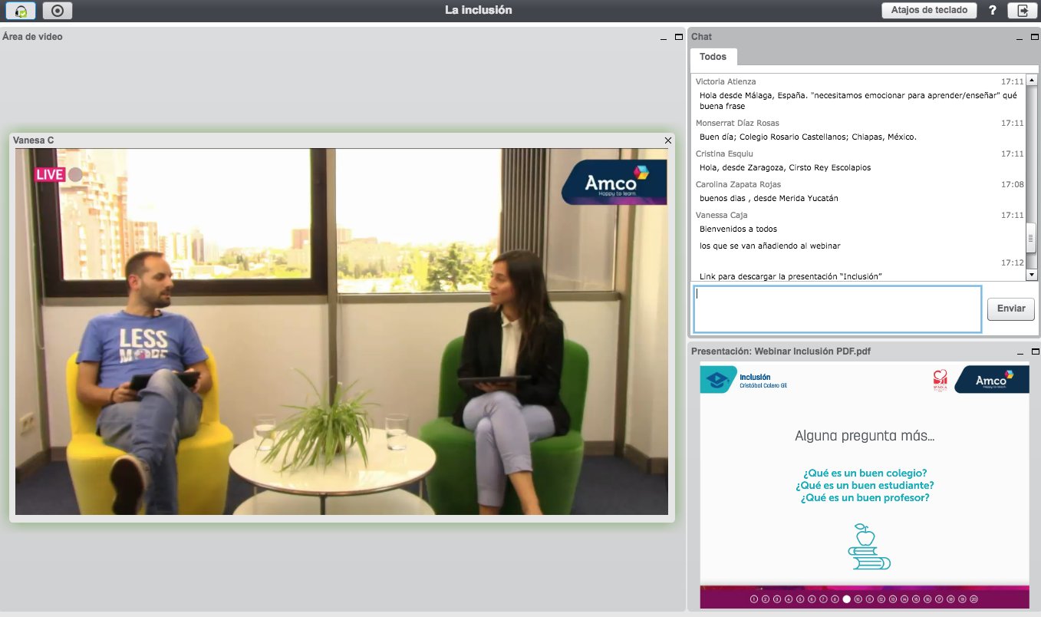1041x617 pixels.
Task: Minimize the Chat panel
Action: click(1016, 37)
